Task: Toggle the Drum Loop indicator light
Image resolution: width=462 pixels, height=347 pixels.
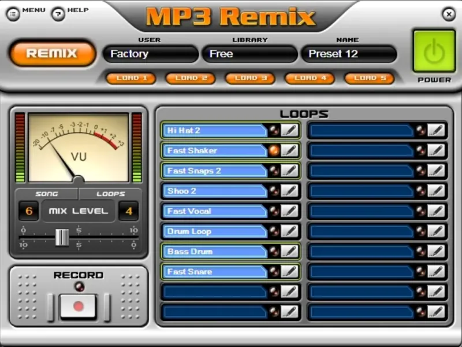Action: click(274, 231)
